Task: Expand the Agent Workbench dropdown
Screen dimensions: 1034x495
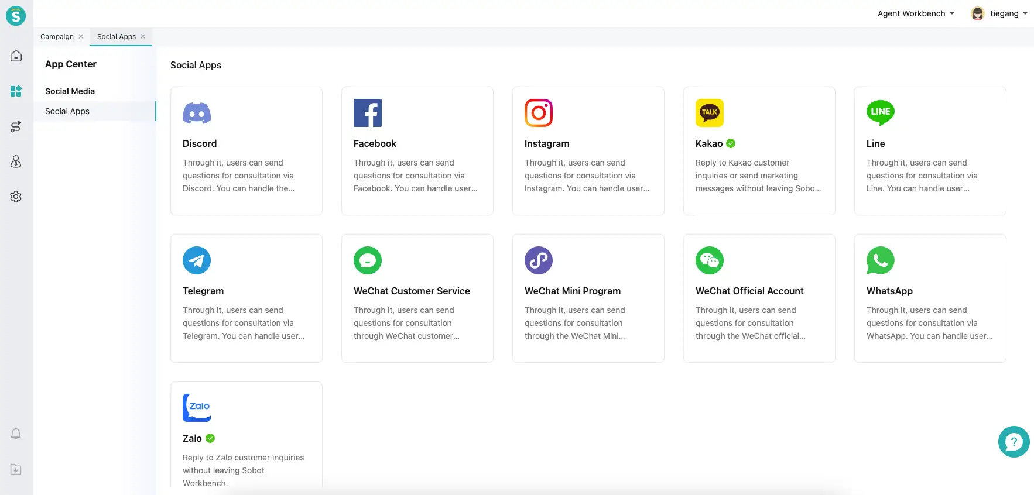Action: pyautogui.click(x=916, y=13)
